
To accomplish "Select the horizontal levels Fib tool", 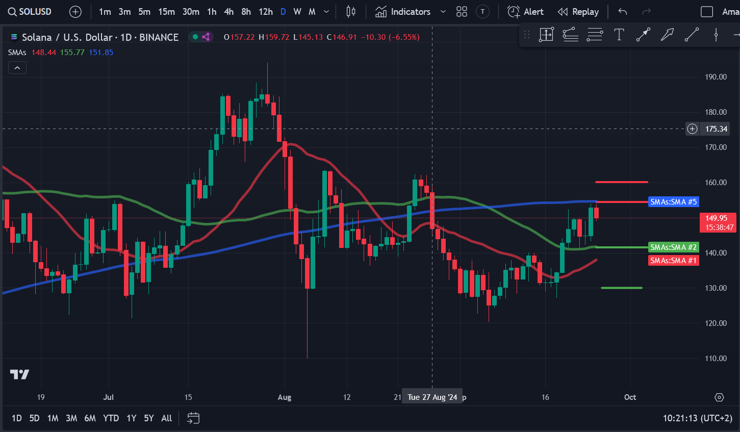I will tap(595, 35).
